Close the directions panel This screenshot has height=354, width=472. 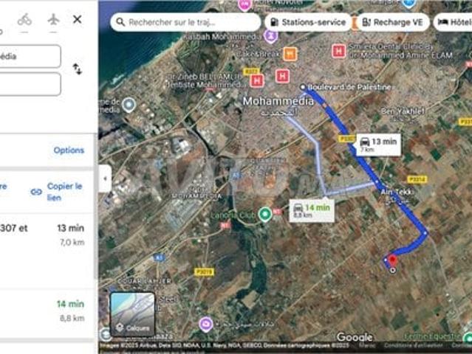[x=78, y=19]
